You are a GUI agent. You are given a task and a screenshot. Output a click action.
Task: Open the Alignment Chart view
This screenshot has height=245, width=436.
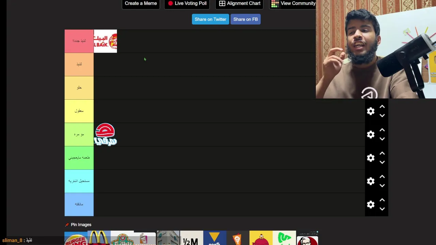pyautogui.click(x=239, y=3)
